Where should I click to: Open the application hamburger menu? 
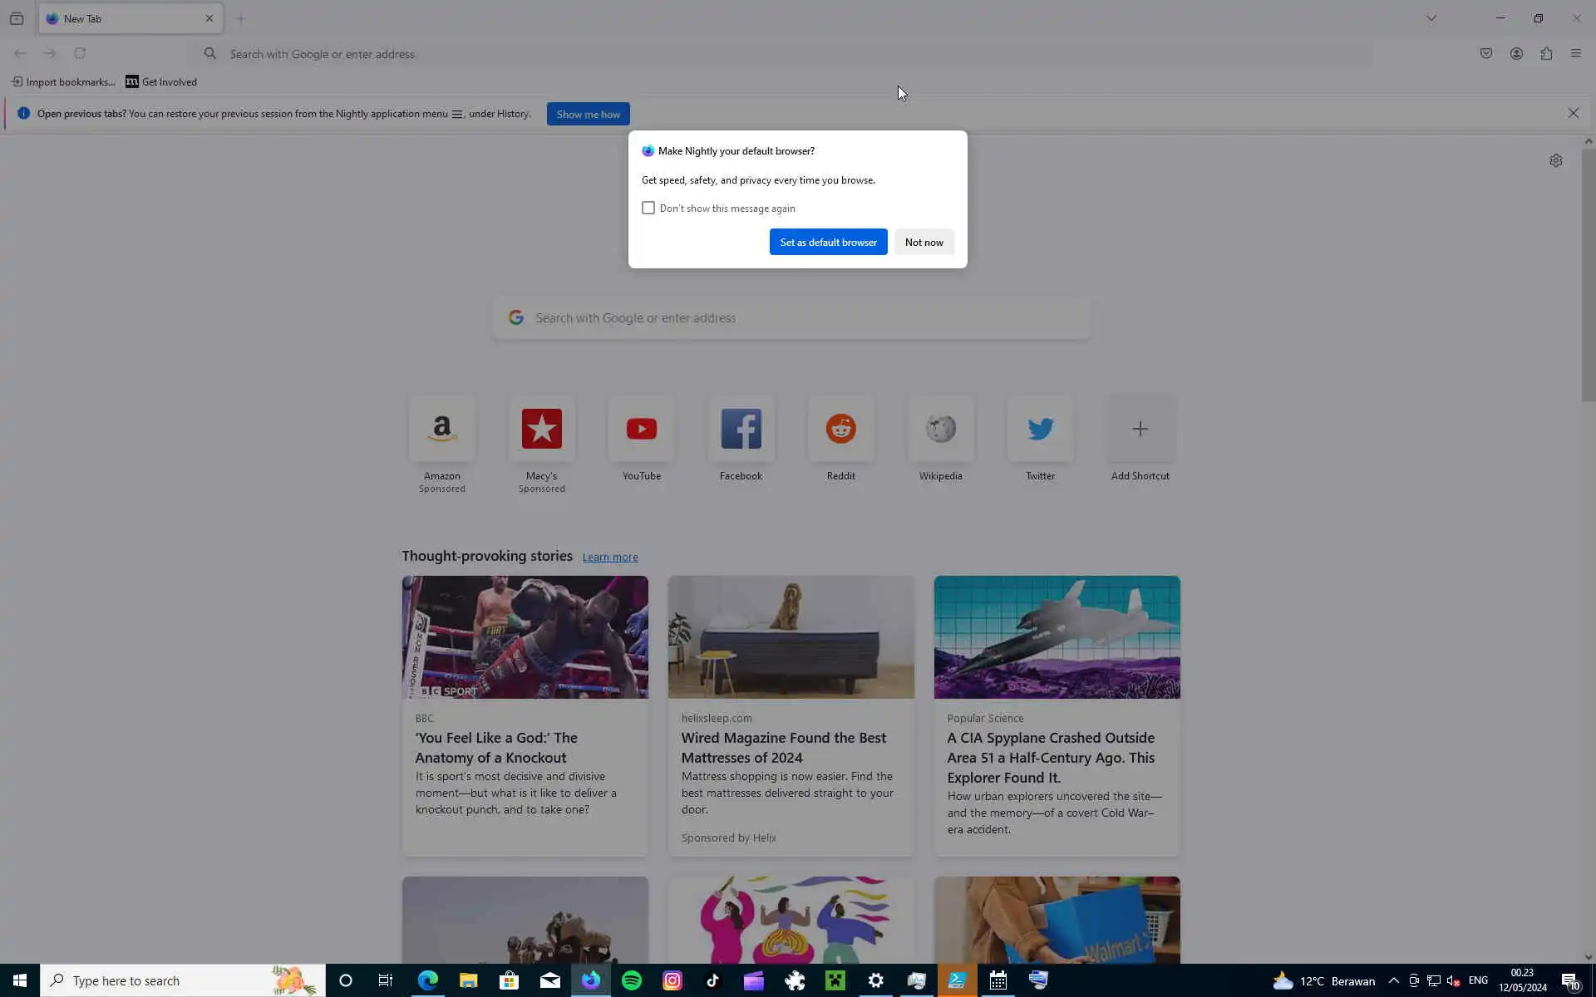click(x=1576, y=54)
